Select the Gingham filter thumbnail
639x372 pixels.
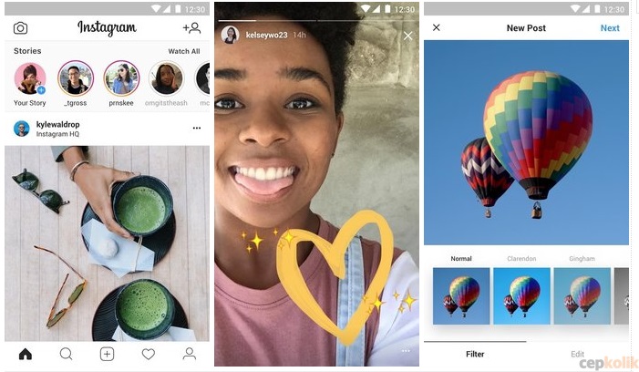coord(582,296)
